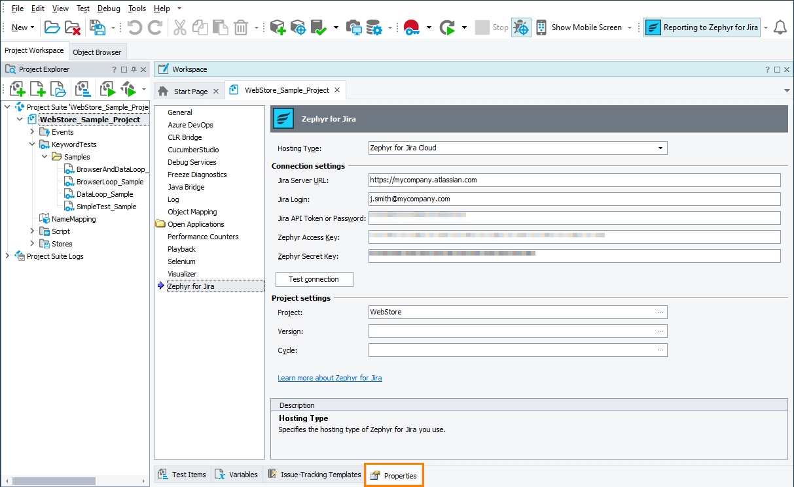The height and width of the screenshot is (487, 794).
Task: Click the Project Explorer help question mark
Action: tap(114, 69)
